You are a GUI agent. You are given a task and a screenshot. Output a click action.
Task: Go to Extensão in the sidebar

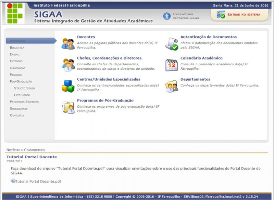16,61
